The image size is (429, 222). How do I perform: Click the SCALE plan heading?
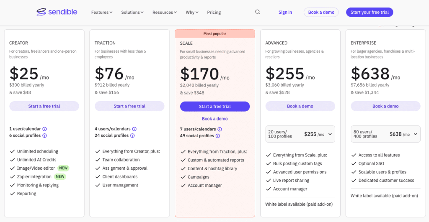[x=186, y=43]
